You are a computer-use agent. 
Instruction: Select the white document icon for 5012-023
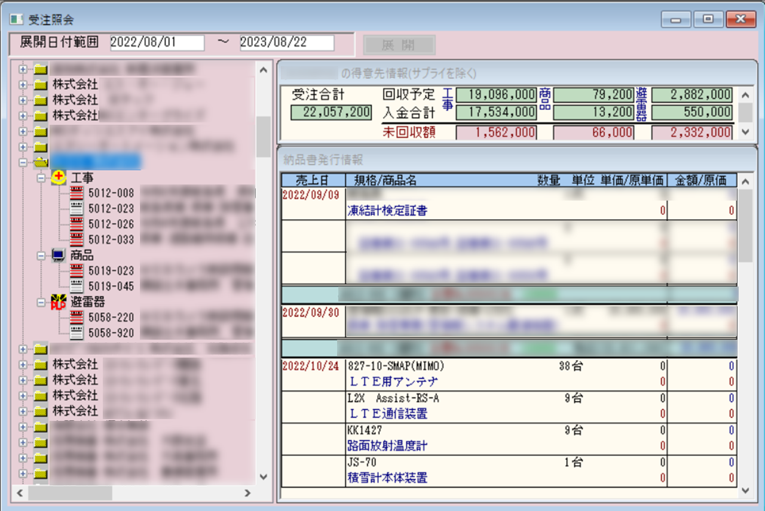pyautogui.click(x=76, y=208)
